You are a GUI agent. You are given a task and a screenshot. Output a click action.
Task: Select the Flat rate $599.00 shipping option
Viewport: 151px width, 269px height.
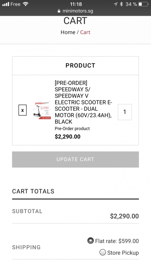[x=91, y=241]
